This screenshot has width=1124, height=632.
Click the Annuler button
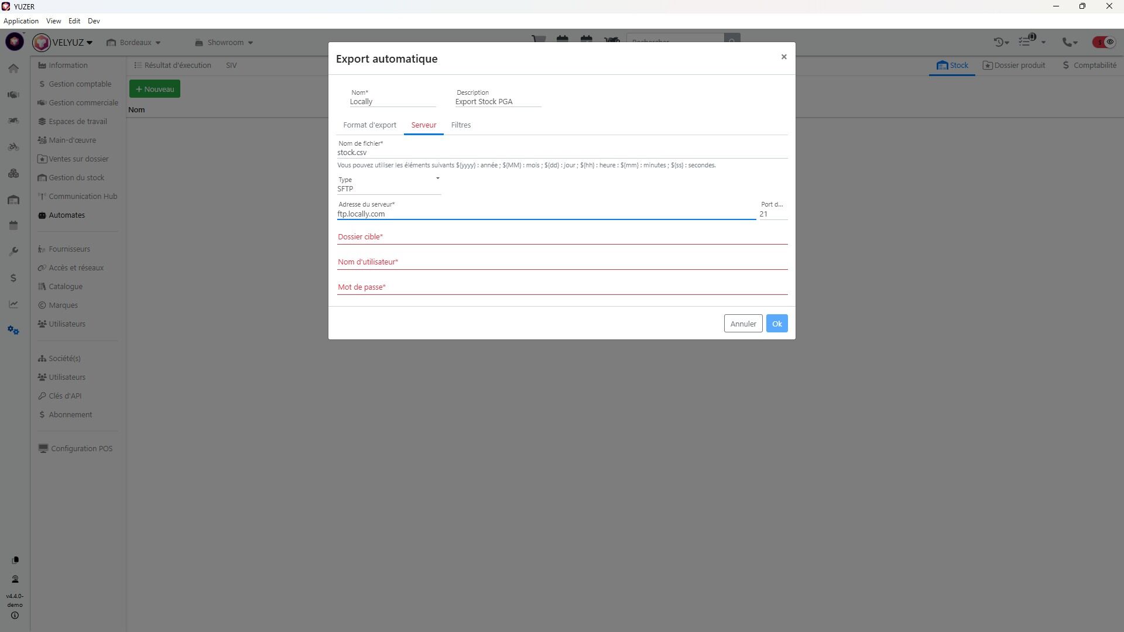[743, 324]
